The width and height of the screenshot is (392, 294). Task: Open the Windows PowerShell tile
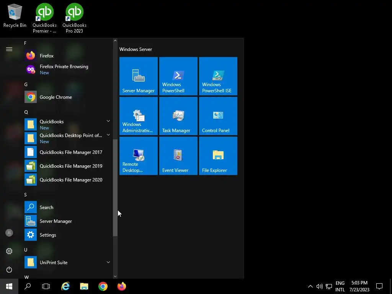(178, 76)
